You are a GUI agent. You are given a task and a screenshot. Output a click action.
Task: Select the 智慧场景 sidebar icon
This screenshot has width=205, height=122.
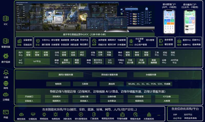coord(6,41)
